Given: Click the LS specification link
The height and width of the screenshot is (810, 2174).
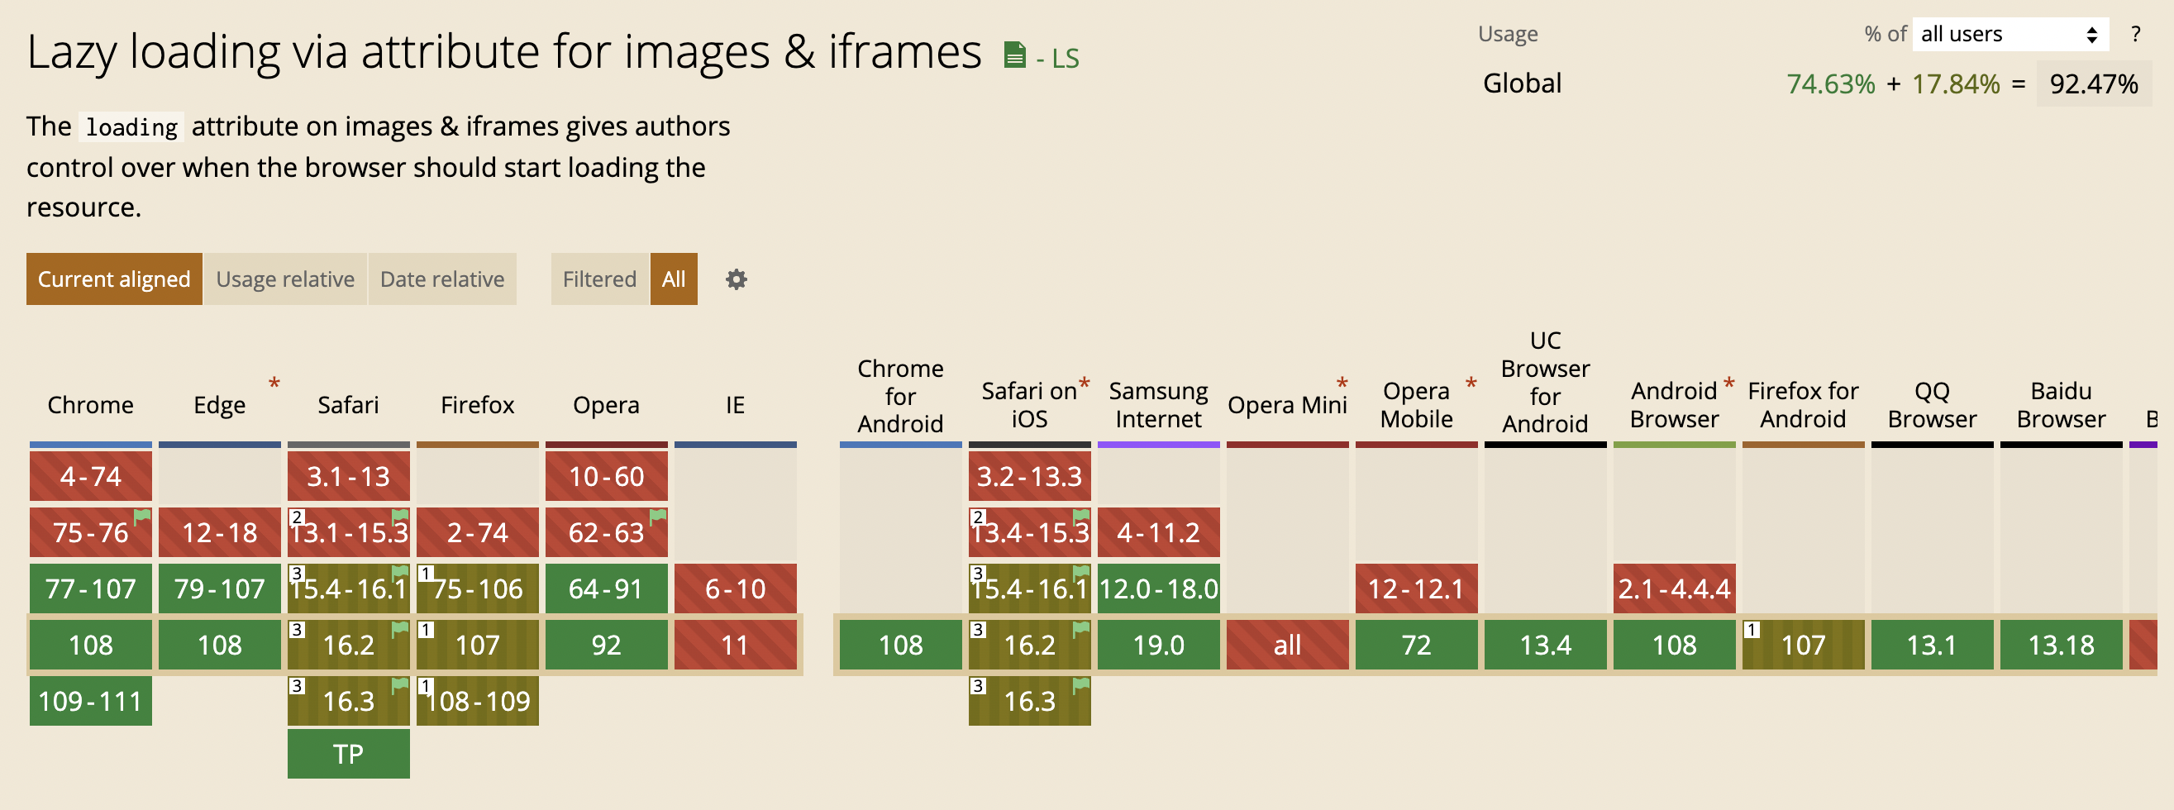Looking at the screenshot, I should [1057, 58].
